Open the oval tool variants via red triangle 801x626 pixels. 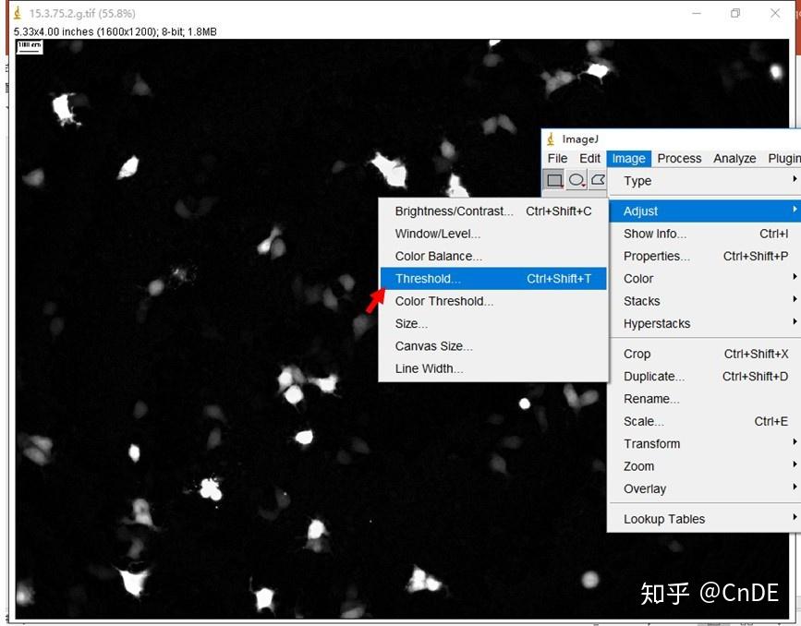point(583,185)
